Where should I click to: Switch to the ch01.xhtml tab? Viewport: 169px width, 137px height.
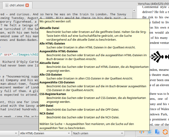click(x=17, y=5)
